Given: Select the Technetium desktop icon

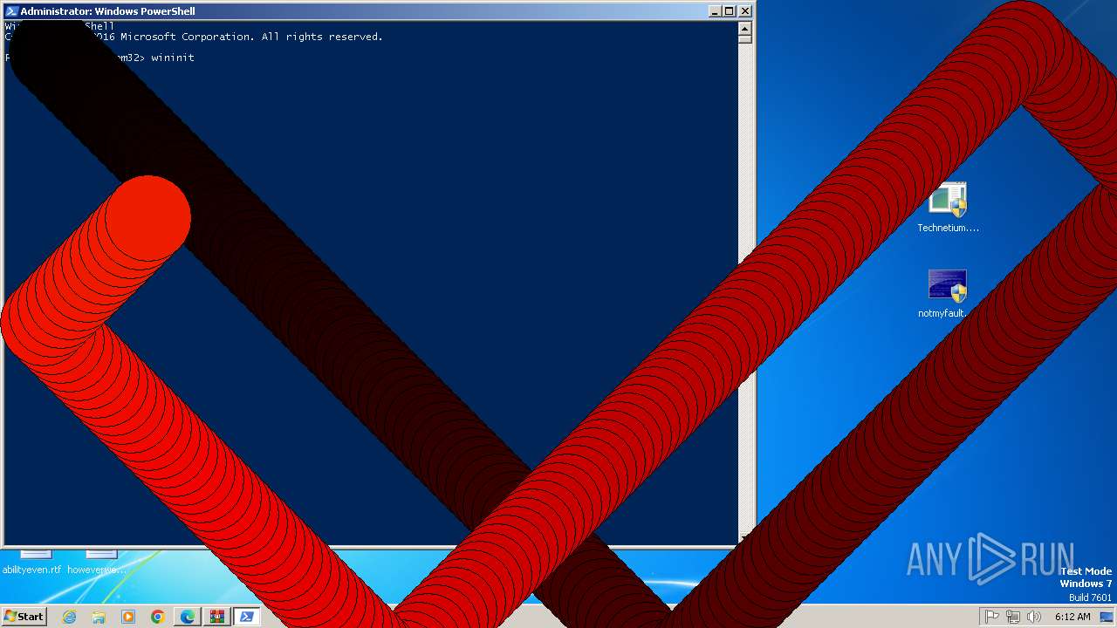Looking at the screenshot, I should coord(948,208).
